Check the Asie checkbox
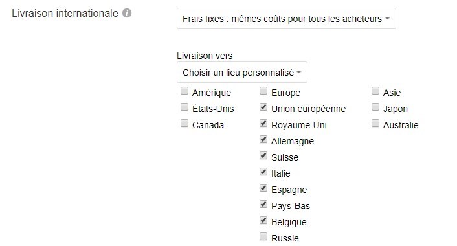 pyautogui.click(x=375, y=91)
